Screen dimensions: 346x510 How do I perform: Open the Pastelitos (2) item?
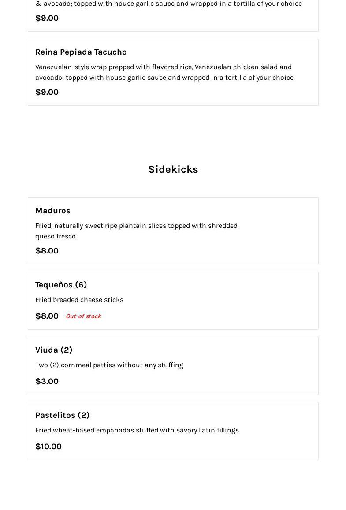(63, 415)
